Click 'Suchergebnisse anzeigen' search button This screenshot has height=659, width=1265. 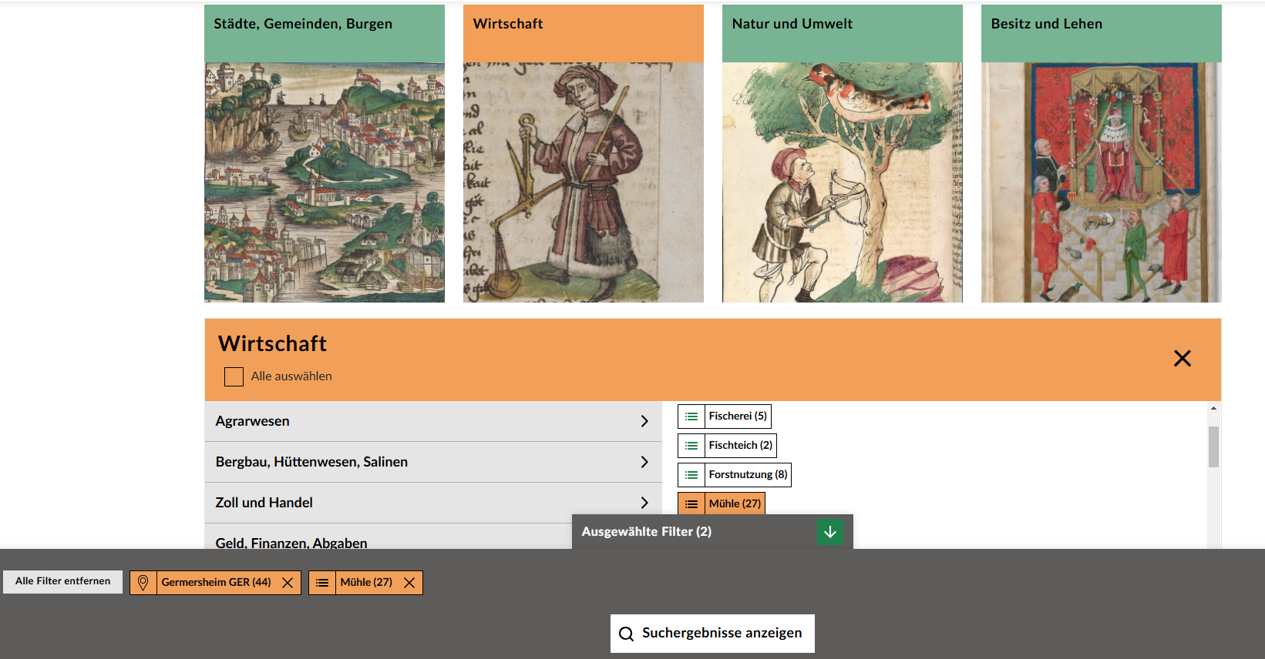(x=712, y=633)
